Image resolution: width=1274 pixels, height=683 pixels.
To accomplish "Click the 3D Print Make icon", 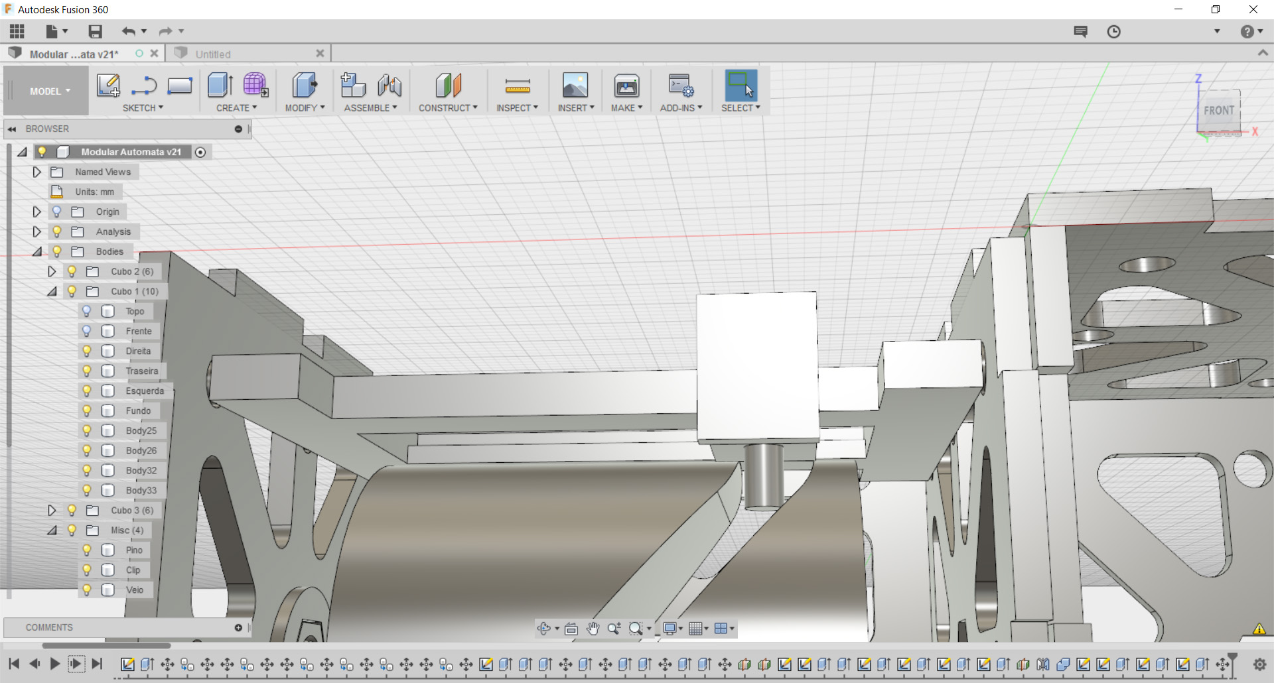I will click(626, 86).
